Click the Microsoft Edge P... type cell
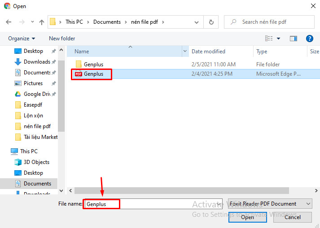This screenshot has height=228, width=320. pos(278,74)
